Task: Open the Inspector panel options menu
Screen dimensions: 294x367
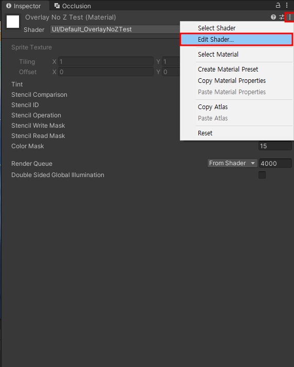Action: click(x=287, y=5)
